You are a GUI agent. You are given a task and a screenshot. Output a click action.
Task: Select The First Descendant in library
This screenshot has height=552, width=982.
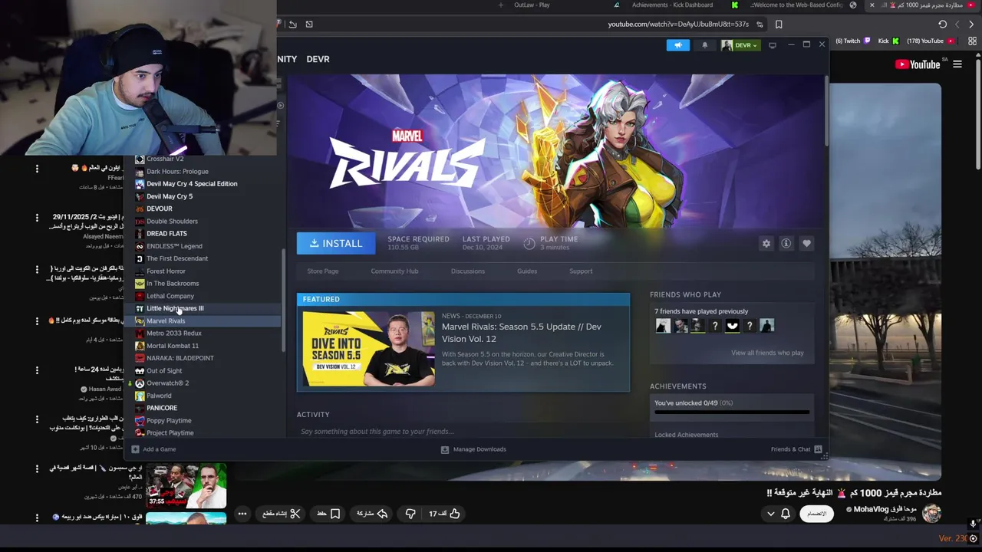177,258
